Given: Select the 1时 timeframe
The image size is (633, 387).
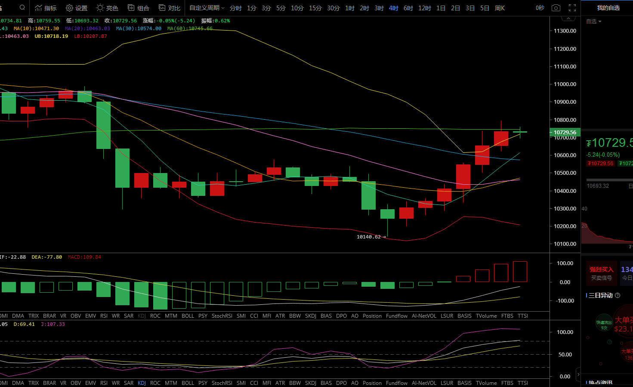Looking at the screenshot, I should pyautogui.click(x=350, y=8).
